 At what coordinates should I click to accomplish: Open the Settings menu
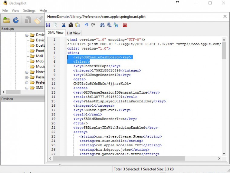[29, 11]
